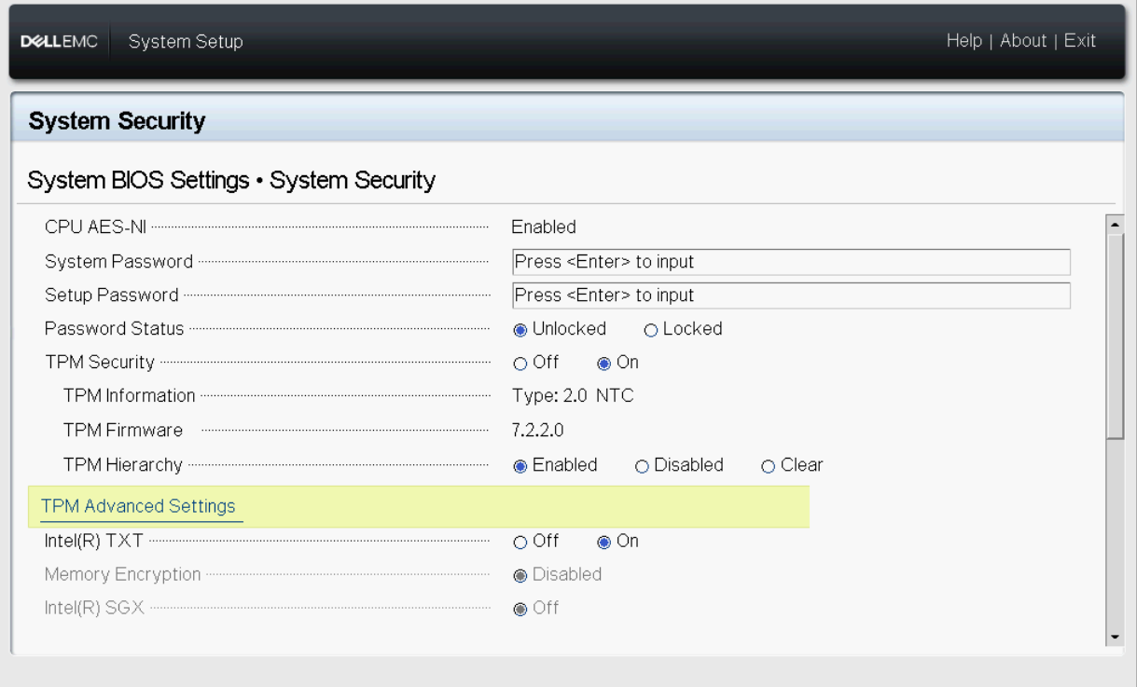Turn Intel(R) TXT Off
The height and width of the screenshot is (687, 1137).
tap(520, 543)
